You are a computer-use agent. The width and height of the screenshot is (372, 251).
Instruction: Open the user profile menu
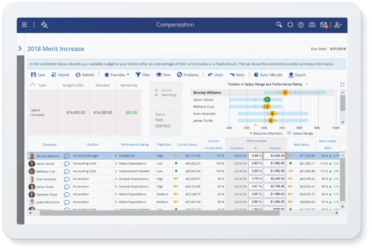tap(338, 25)
